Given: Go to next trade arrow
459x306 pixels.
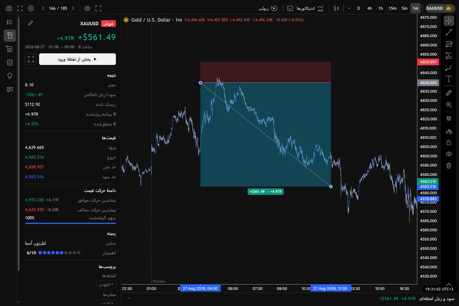Looking at the screenshot, I should pos(73,8).
